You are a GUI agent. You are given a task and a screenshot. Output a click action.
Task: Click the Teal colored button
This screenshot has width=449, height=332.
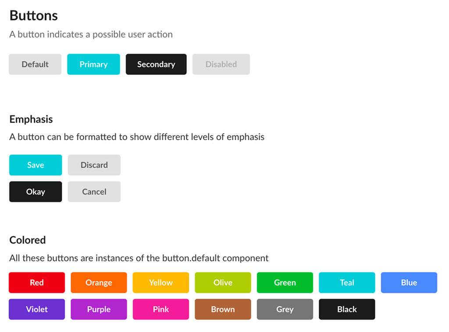tap(347, 283)
